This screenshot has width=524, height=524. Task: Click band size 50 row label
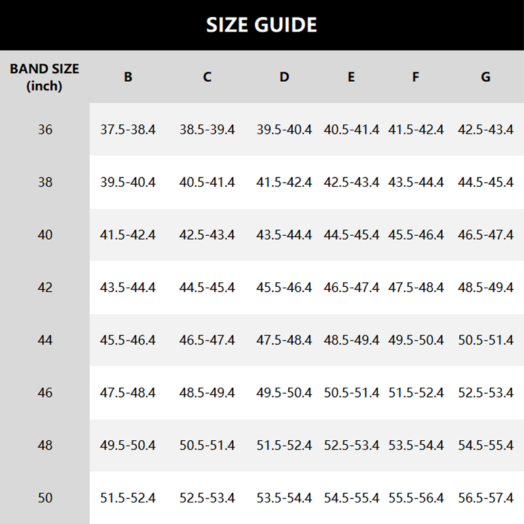[45, 498]
